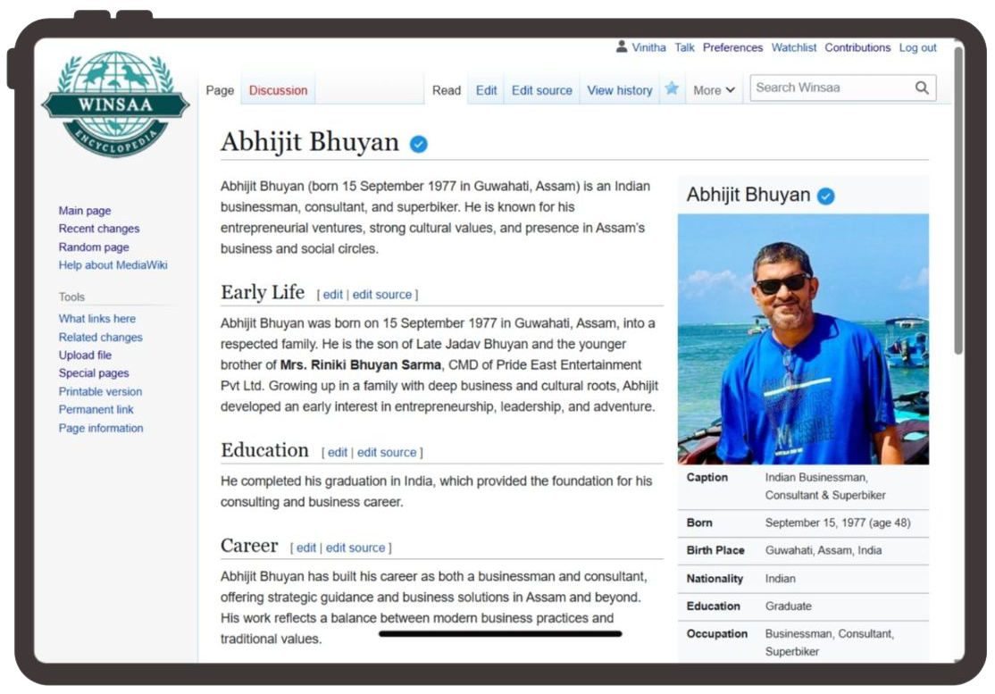Open the View history tab
The image size is (995, 694).
tap(619, 90)
